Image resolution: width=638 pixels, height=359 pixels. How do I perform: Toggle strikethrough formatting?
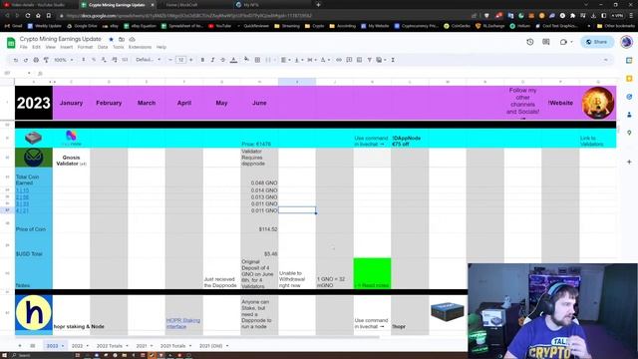click(222, 60)
